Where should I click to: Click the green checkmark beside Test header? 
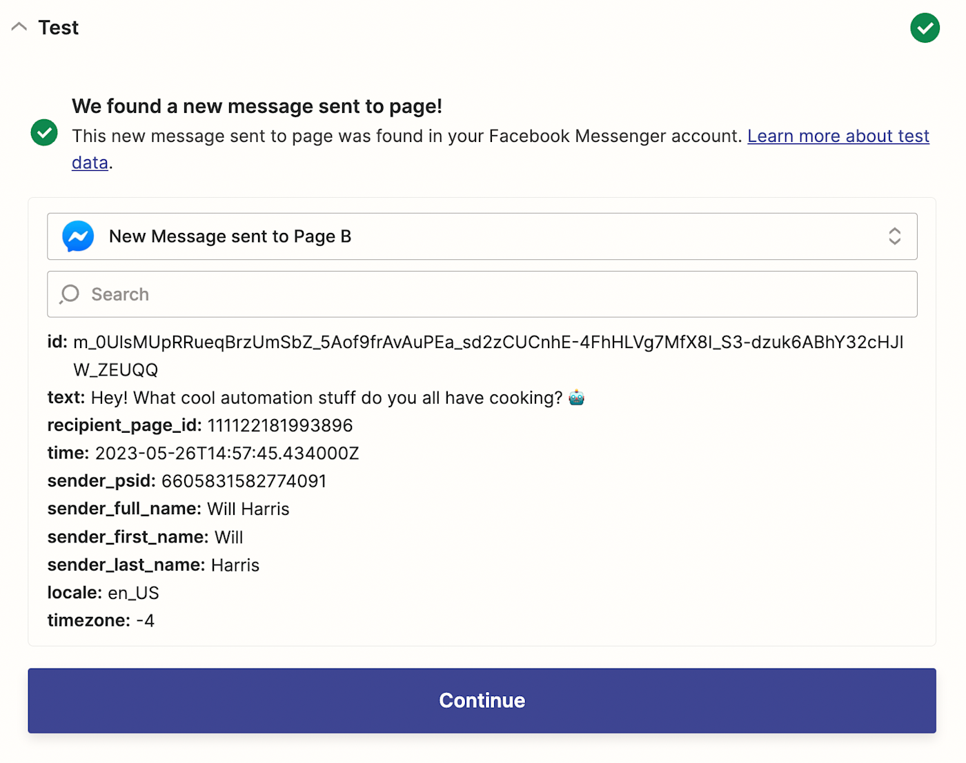point(925,28)
